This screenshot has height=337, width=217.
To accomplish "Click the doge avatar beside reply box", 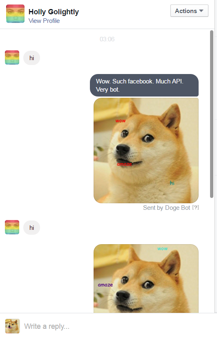I will (x=12, y=326).
